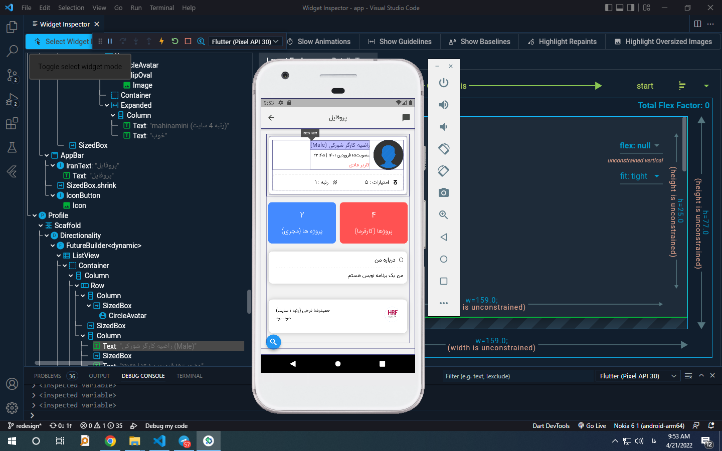Stop the debug session
The image size is (722, 451).
tap(188, 42)
